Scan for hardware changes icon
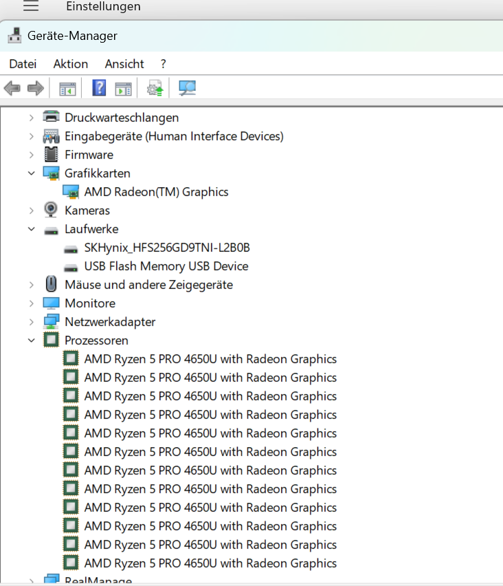The image size is (503, 586). click(x=187, y=88)
